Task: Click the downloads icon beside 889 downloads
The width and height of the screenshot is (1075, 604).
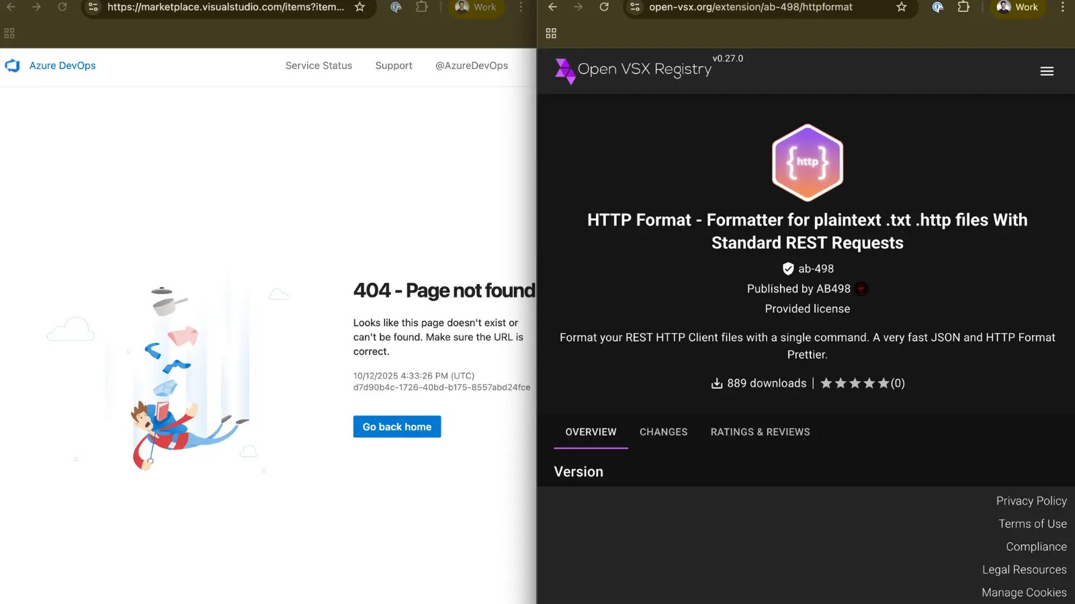Action: point(716,383)
